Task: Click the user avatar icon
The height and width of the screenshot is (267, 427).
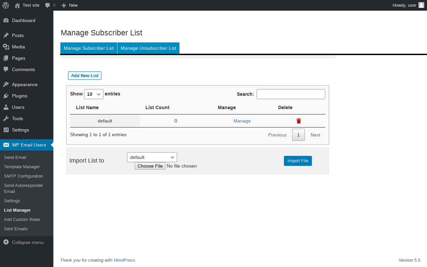Action: [421, 5]
